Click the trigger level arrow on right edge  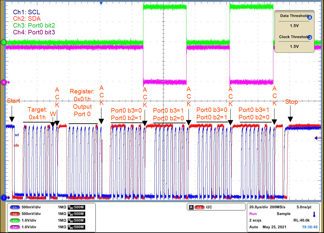[x=318, y=139]
